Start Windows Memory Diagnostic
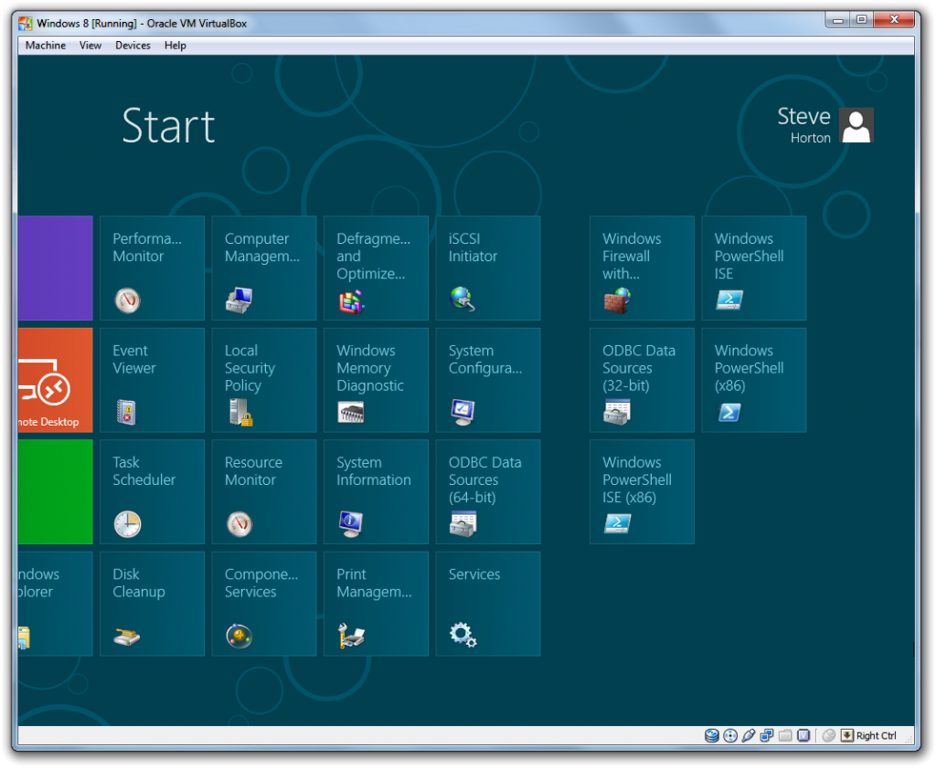The image size is (936, 768). [x=376, y=379]
